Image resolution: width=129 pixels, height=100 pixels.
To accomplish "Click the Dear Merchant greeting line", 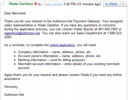I will (x=15, y=13).
